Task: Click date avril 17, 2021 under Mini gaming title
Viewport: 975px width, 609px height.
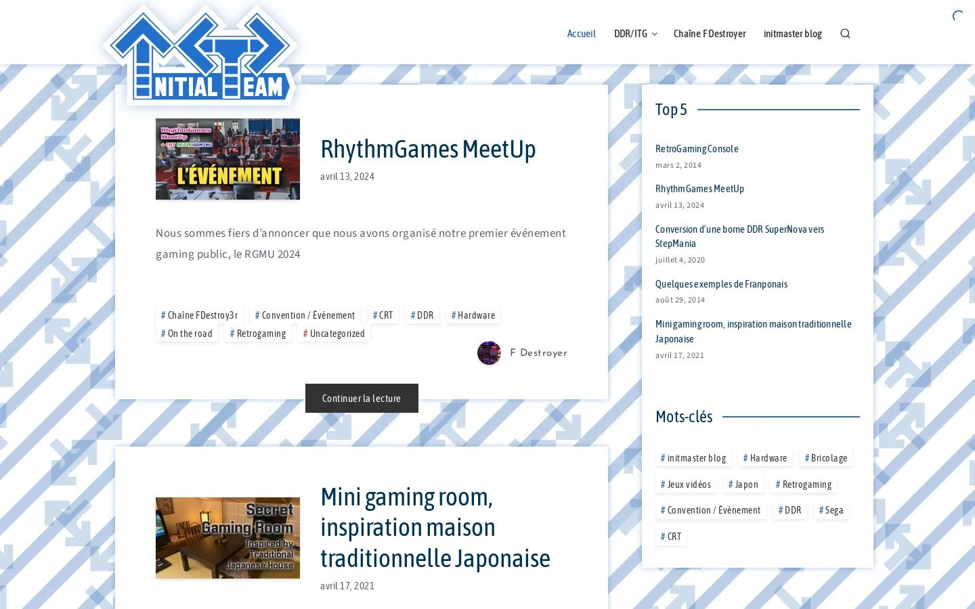Action: [x=347, y=586]
